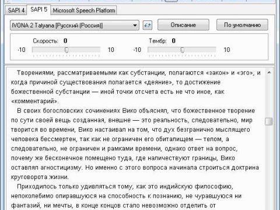Select the SAPI 5 tab
280x210 pixels.
(38, 9)
